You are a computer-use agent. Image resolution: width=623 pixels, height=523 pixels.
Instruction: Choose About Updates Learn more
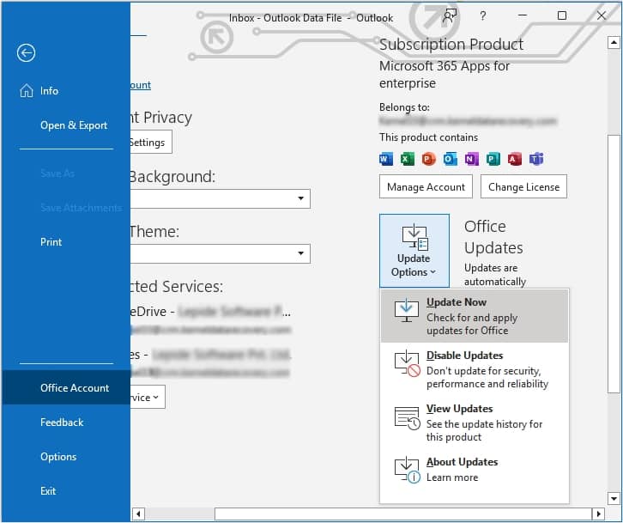(475, 470)
